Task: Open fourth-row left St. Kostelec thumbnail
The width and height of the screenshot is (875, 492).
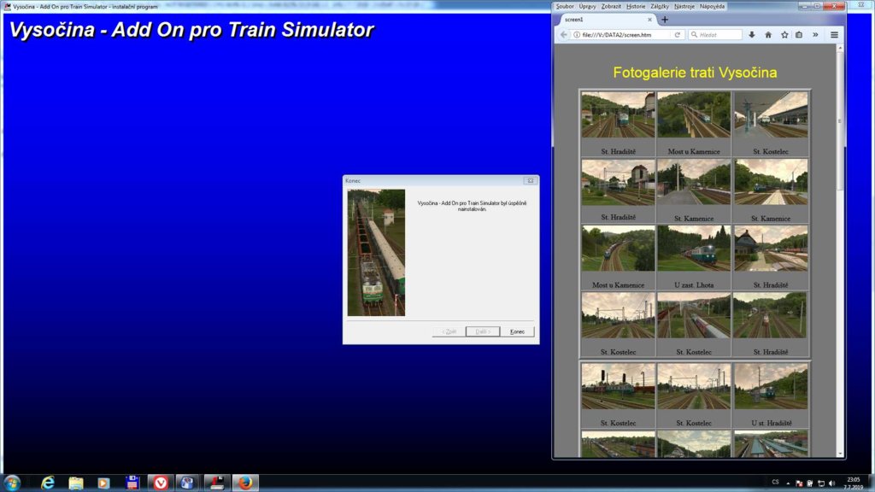Action: [x=618, y=315]
